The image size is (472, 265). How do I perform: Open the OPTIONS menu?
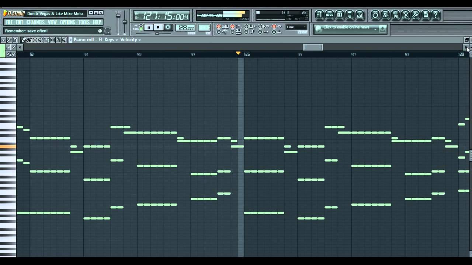click(67, 22)
